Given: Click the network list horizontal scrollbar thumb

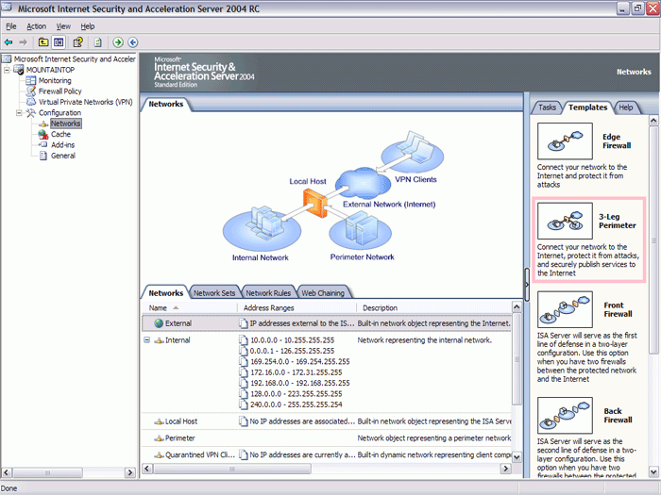Looking at the screenshot, I should tap(232, 469).
